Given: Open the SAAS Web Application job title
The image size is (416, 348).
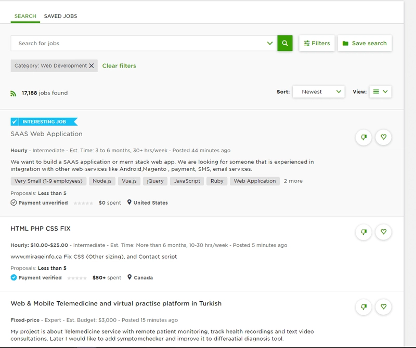Looking at the screenshot, I should [x=46, y=134].
